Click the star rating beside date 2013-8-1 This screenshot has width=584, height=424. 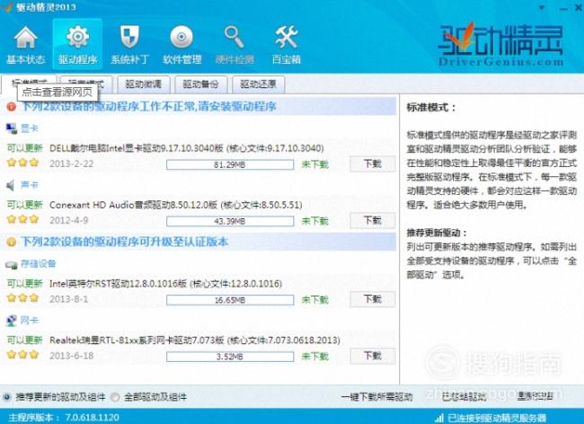23,298
